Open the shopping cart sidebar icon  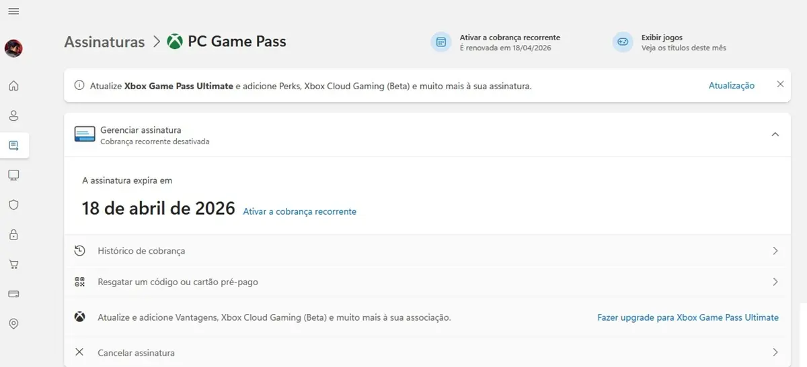[13, 264]
